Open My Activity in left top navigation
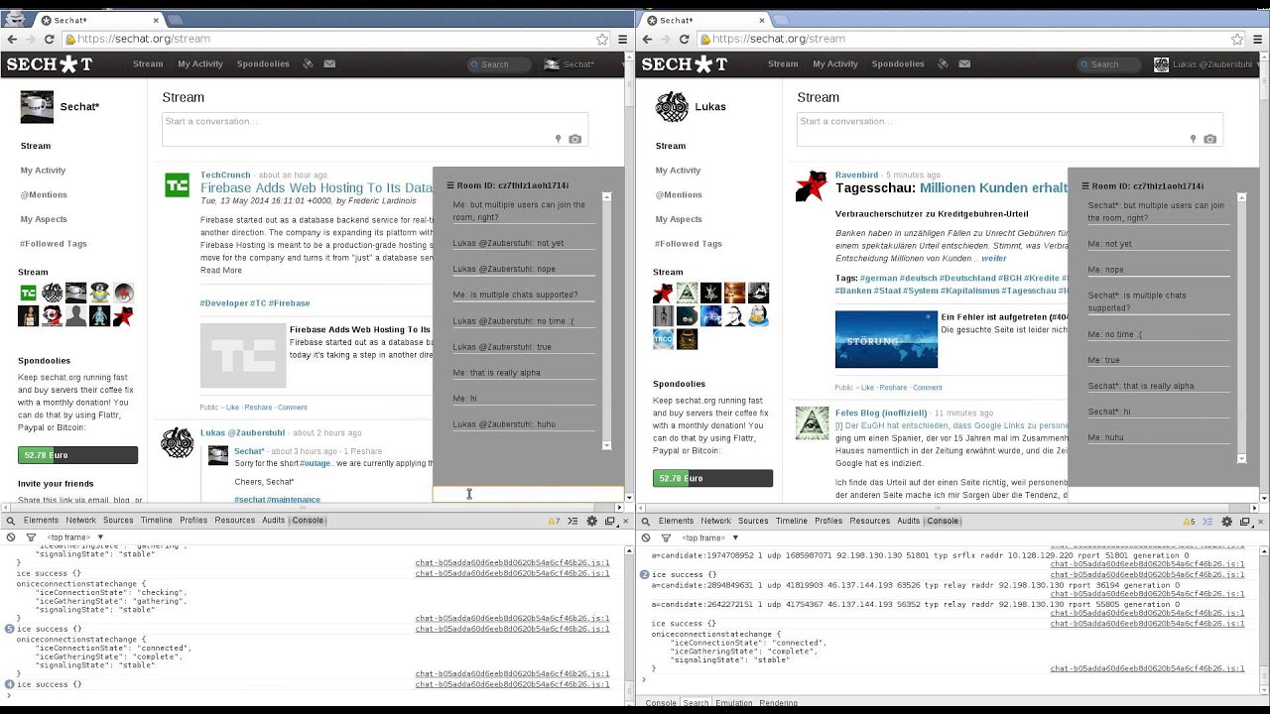The height and width of the screenshot is (714, 1270). 200,64
